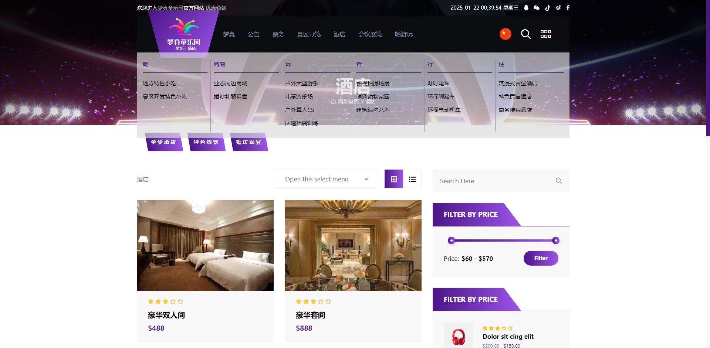Open the 畅游玩 nav menu
This screenshot has height=348, width=710.
pos(404,34)
